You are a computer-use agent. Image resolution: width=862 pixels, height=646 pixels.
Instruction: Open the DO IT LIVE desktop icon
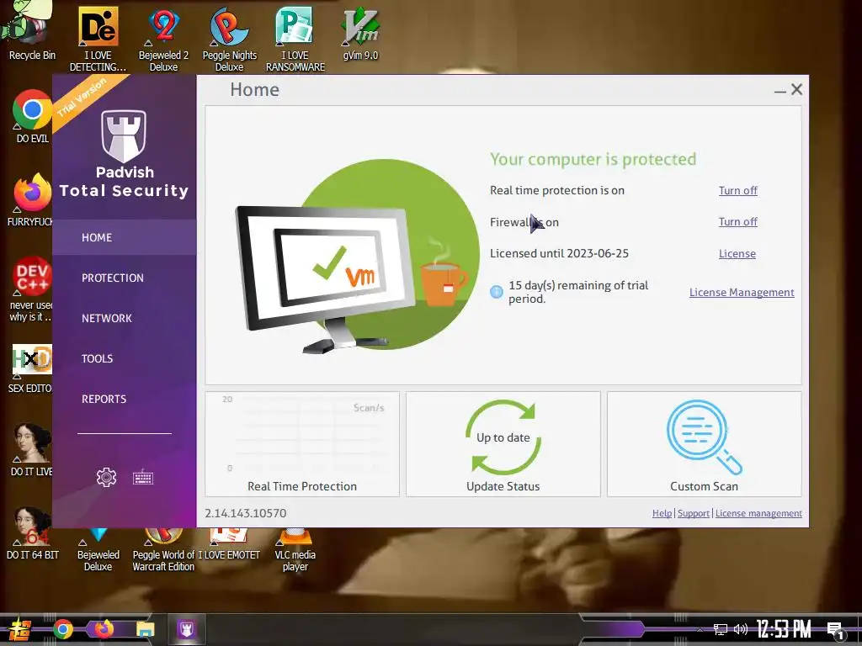[31, 450]
